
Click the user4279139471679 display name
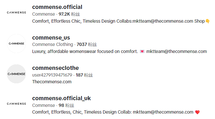click(52, 75)
